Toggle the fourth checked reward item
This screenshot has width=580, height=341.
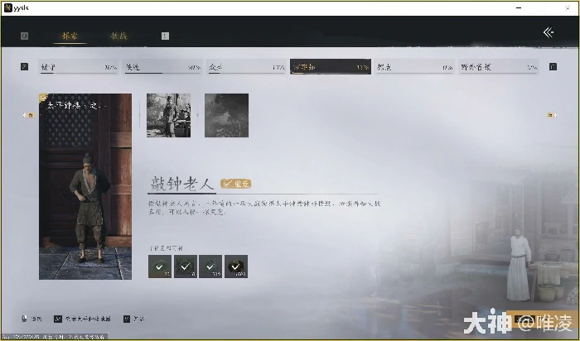[235, 267]
